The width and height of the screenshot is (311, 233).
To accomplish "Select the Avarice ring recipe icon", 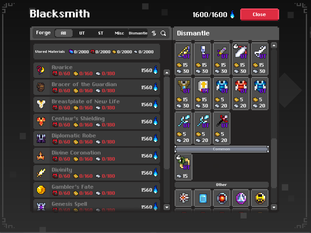I will click(41, 70).
